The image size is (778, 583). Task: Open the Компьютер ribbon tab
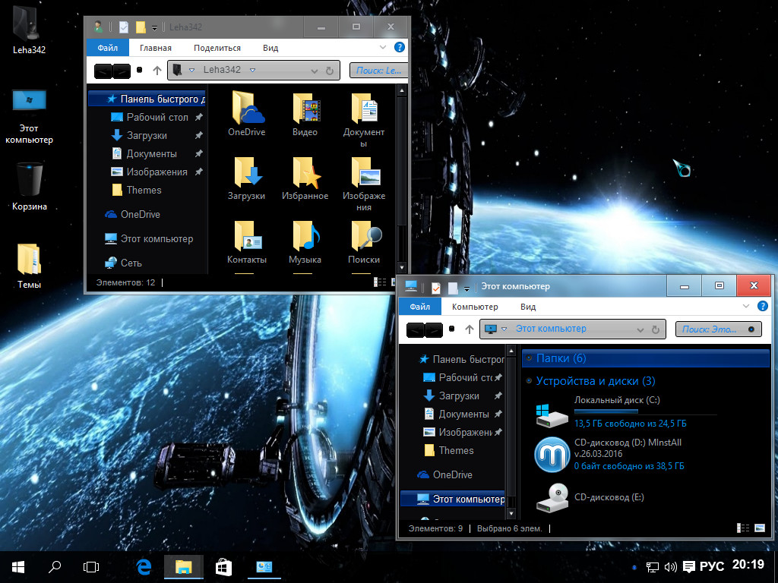click(475, 307)
